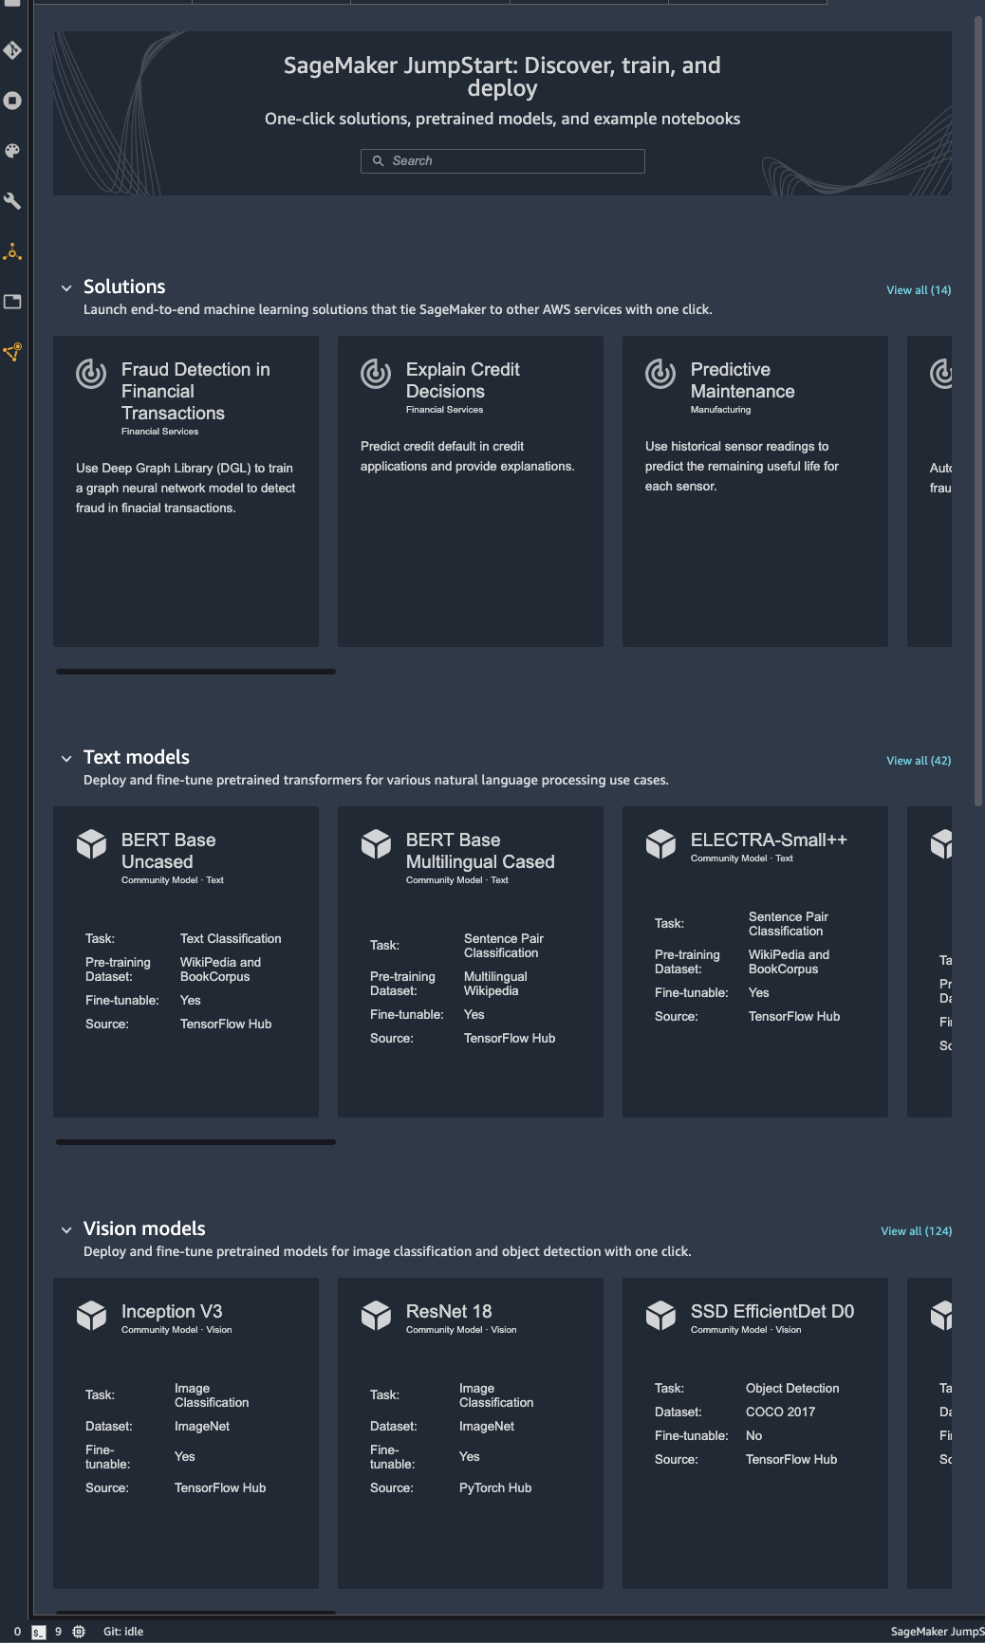
Task: Click status bar count 0
Action: click(x=17, y=1632)
